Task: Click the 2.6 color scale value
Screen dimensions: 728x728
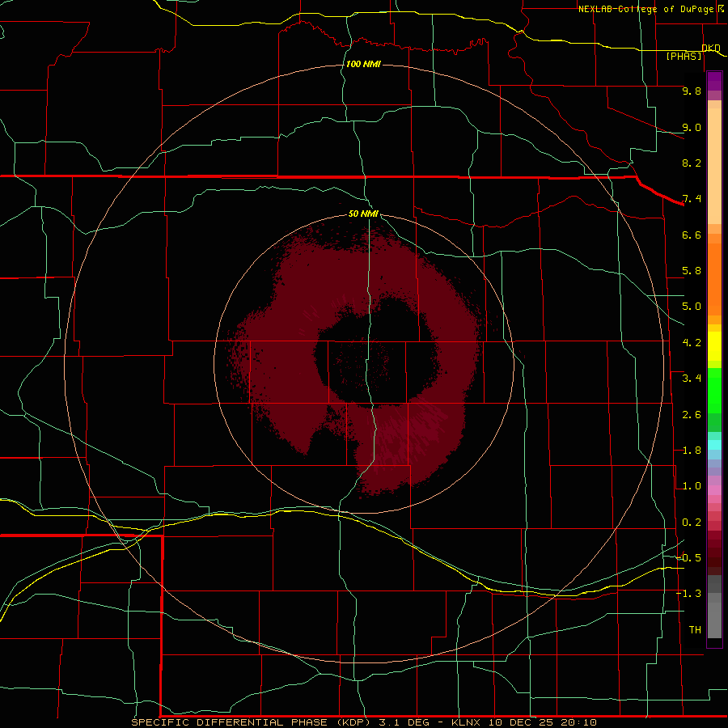Action: [692, 415]
